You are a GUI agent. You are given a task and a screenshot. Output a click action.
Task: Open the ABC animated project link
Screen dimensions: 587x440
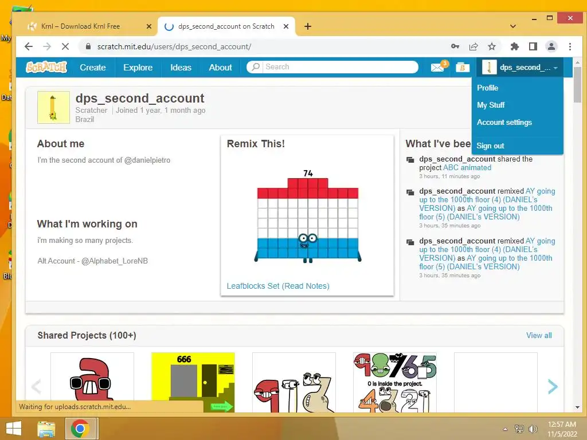pyautogui.click(x=467, y=168)
